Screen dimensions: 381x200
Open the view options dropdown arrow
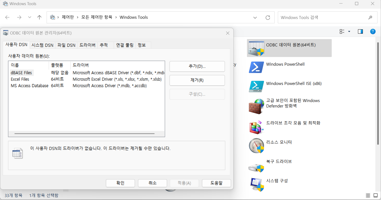coord(349,31)
